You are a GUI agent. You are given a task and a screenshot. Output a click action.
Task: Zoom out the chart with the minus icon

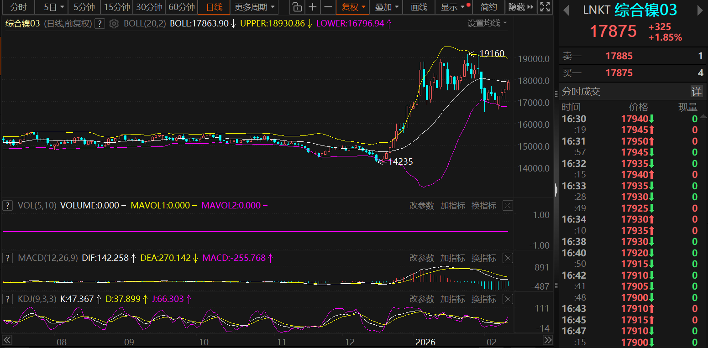click(328, 7)
